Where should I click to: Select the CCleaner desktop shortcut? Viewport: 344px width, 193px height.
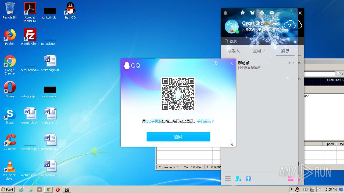pyautogui.click(x=10, y=142)
